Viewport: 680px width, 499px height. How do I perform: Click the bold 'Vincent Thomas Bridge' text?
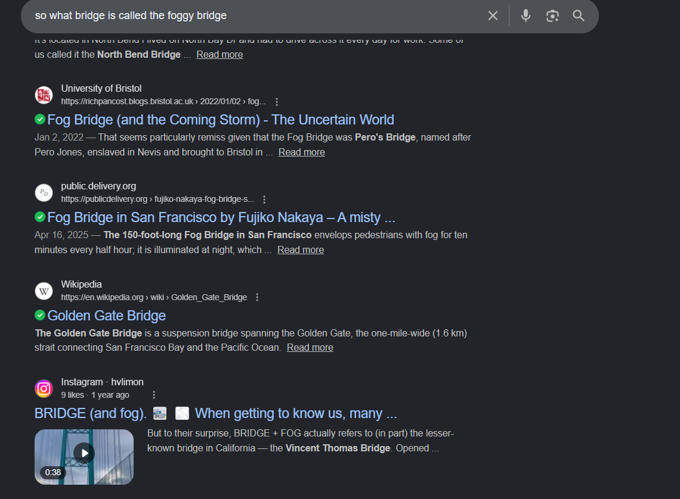pos(338,448)
